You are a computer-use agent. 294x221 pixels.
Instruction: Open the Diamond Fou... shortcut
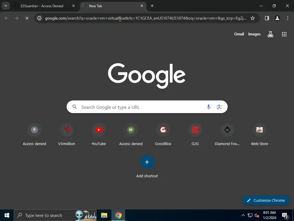tap(227, 135)
